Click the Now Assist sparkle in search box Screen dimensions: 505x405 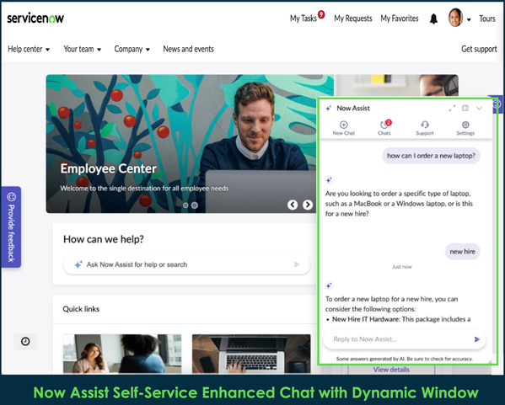[x=78, y=264]
